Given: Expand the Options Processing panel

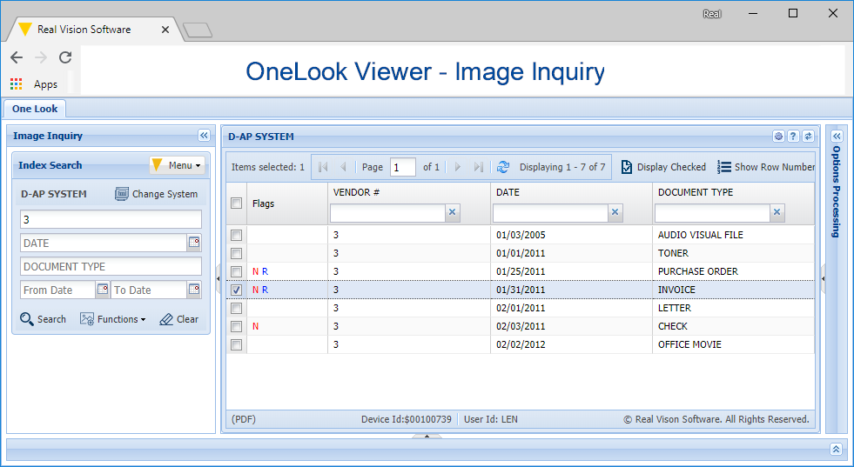Looking at the screenshot, I should [x=837, y=136].
